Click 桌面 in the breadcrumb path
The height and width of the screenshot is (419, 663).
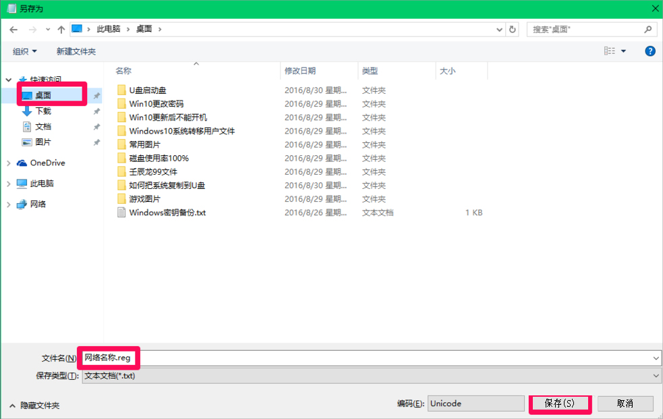146,29
